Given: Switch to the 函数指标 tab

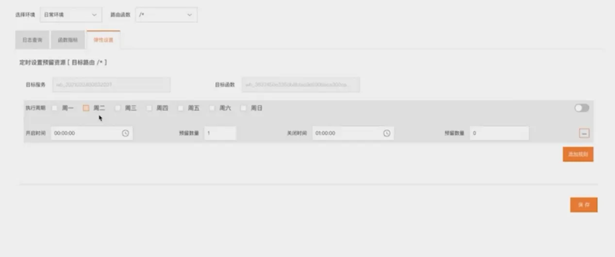Looking at the screenshot, I should click(67, 40).
